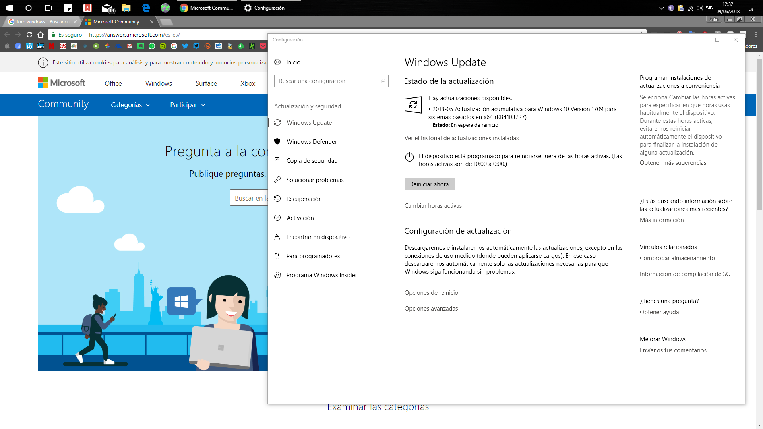
Task: Close the 'foro windows' Chrome tab
Action: tap(75, 22)
